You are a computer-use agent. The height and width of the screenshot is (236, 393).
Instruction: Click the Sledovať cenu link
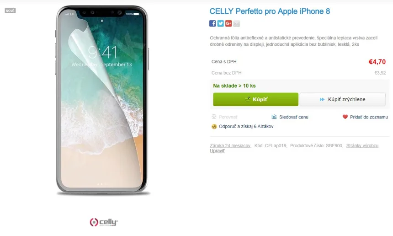coord(294,117)
